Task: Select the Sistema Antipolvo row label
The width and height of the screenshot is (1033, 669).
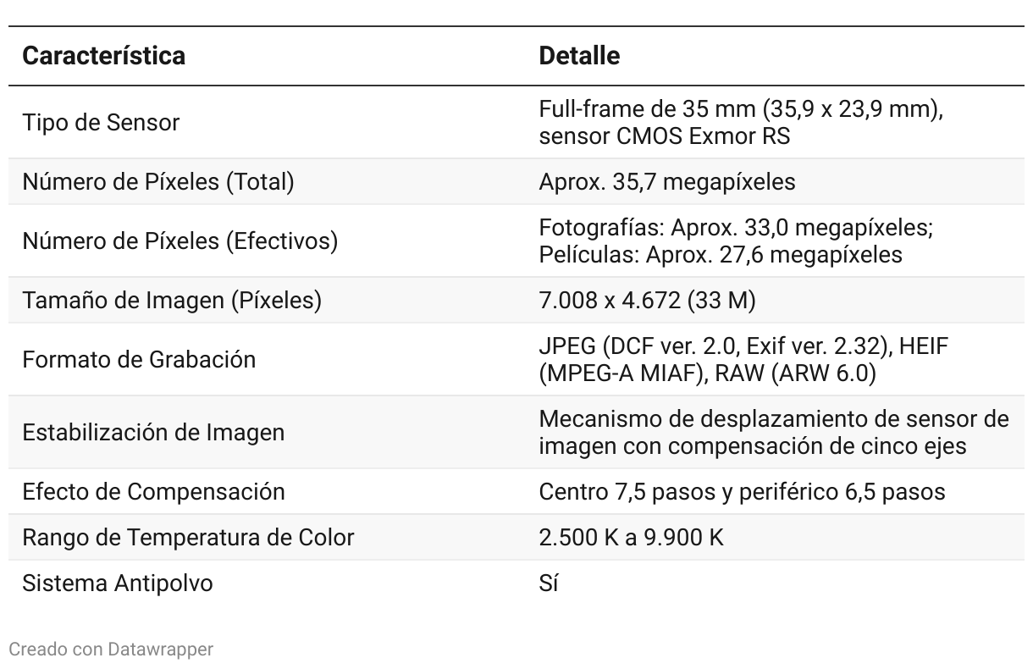Action: click(x=117, y=583)
